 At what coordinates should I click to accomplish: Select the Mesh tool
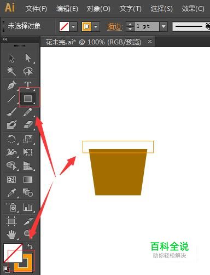(x=11, y=180)
